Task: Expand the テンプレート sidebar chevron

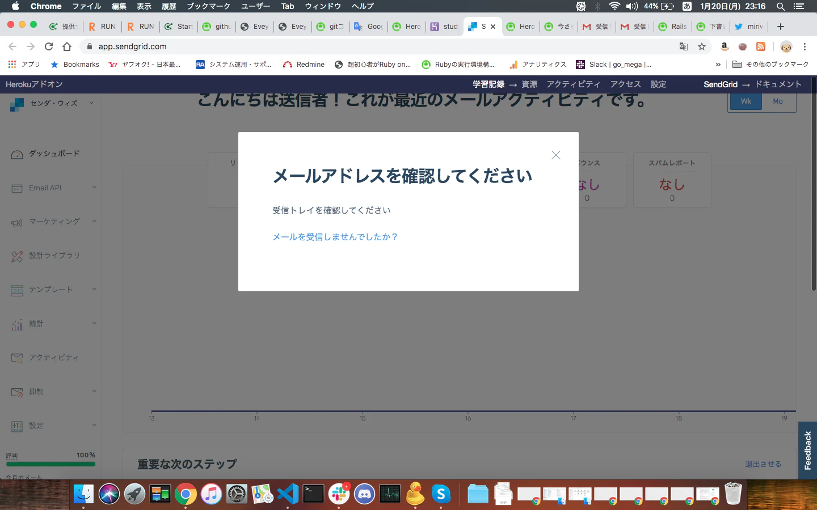Action: pyautogui.click(x=94, y=290)
